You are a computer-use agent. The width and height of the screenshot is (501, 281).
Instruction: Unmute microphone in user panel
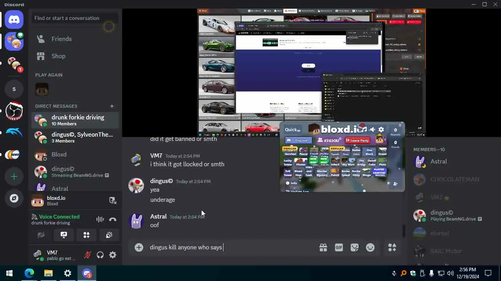coord(88,255)
